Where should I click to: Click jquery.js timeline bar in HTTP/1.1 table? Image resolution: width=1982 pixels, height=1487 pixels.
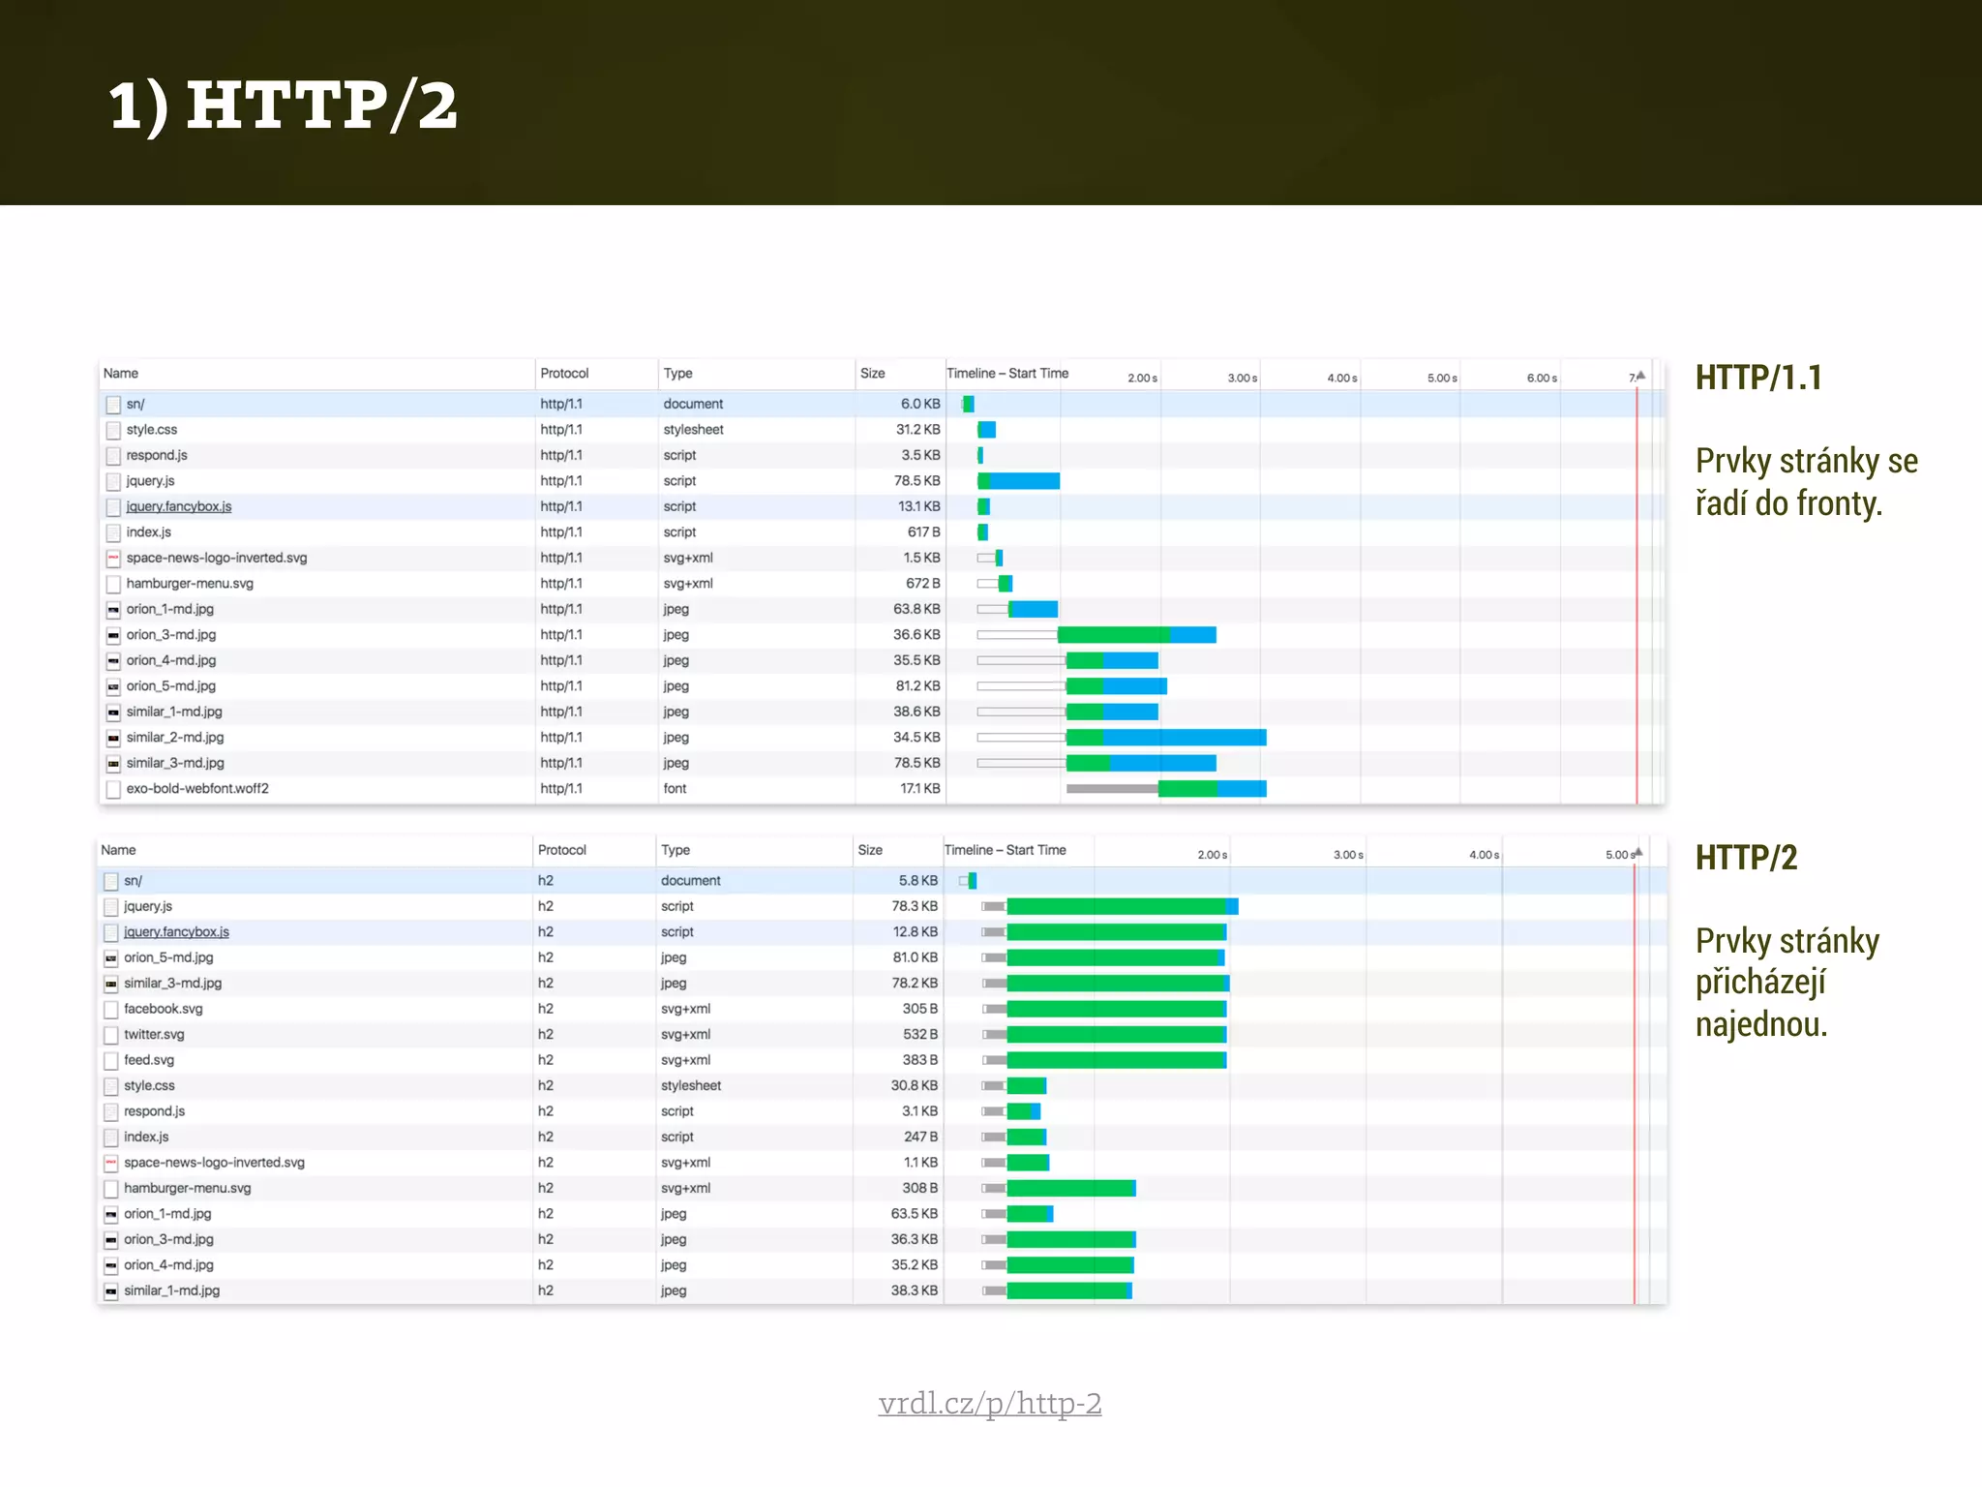coord(1019,481)
